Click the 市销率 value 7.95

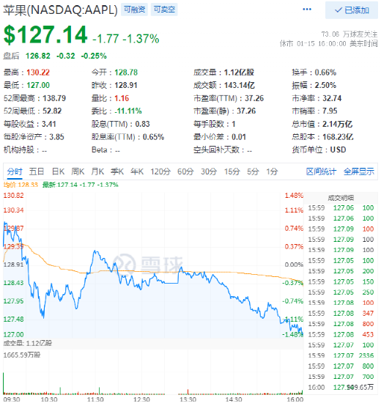tap(330, 111)
